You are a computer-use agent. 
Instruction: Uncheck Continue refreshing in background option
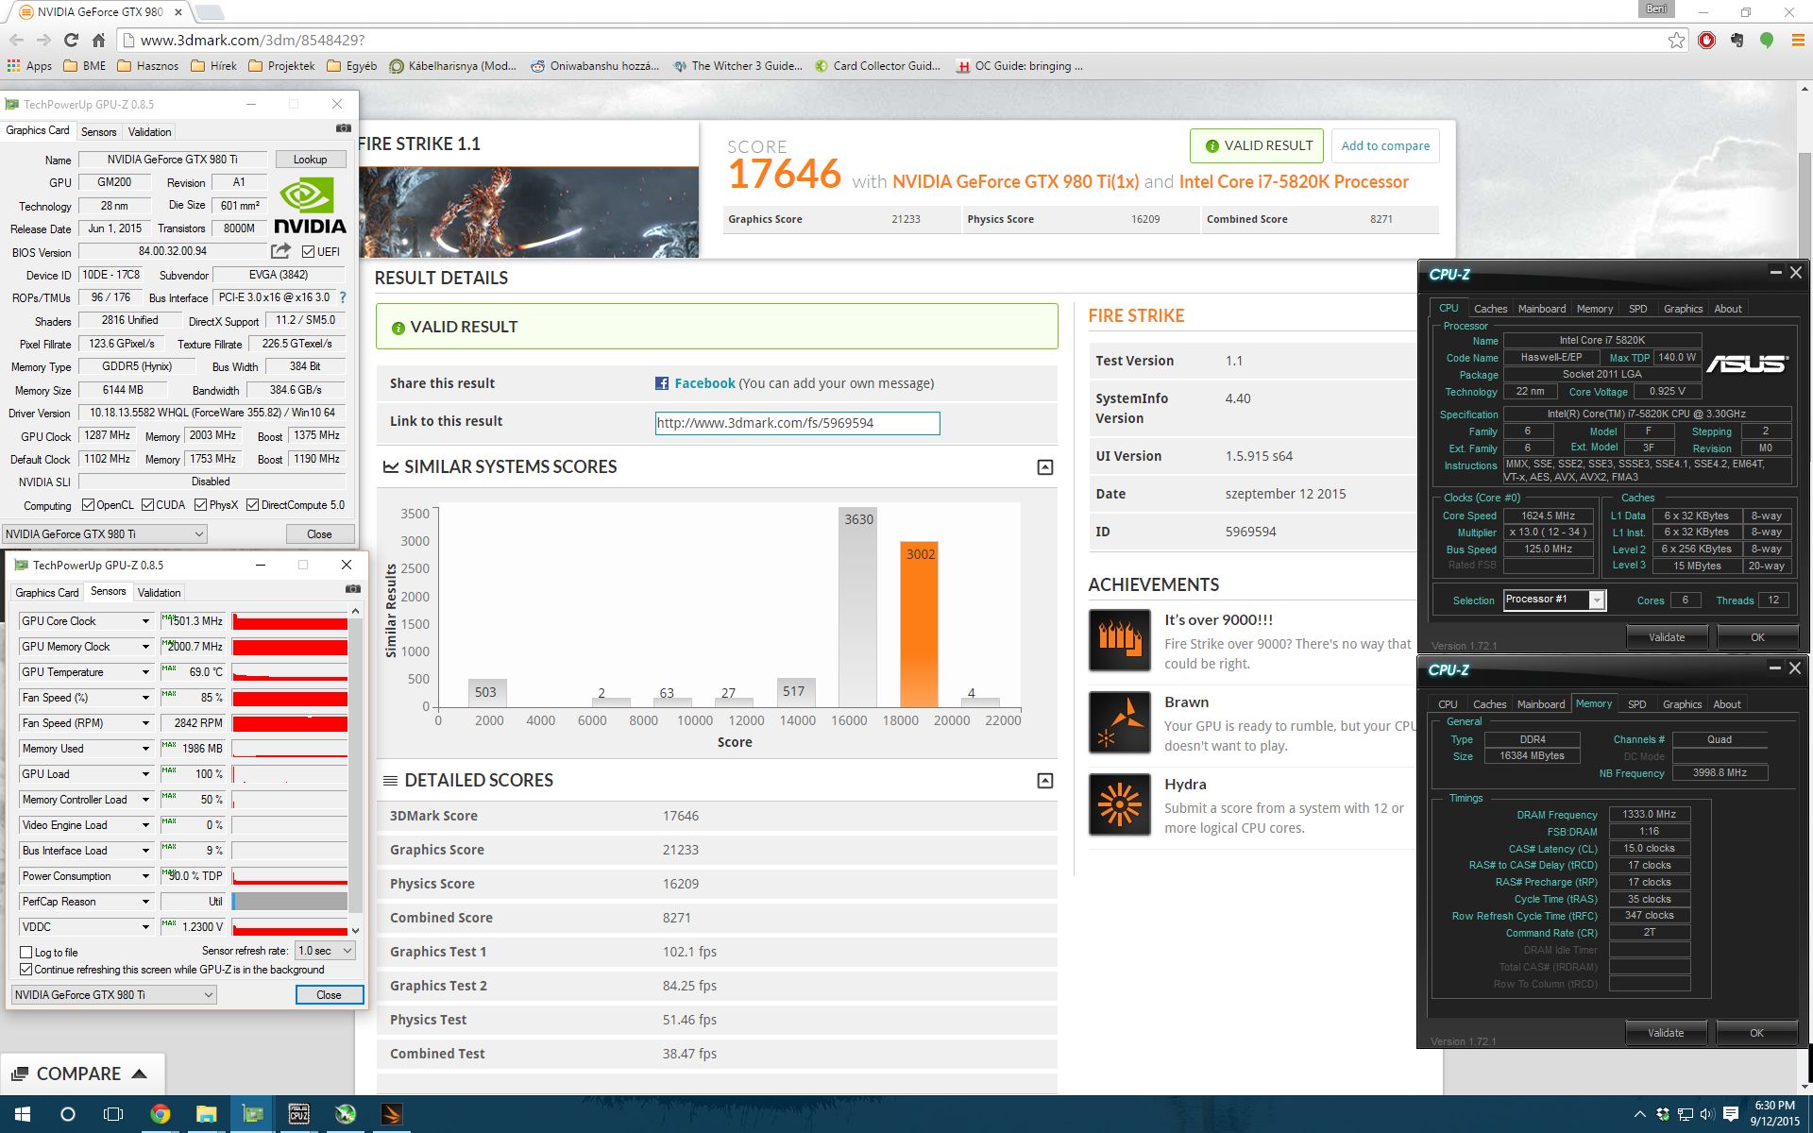[26, 970]
